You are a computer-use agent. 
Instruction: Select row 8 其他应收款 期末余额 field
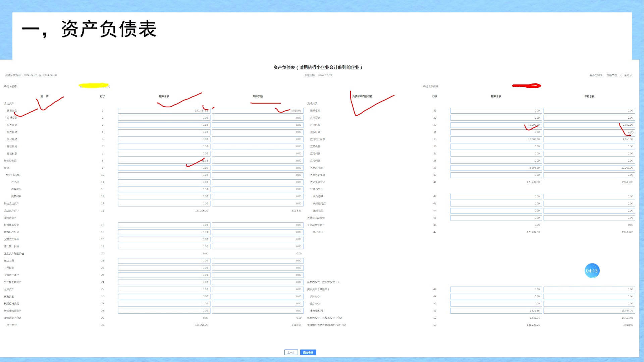[164, 161]
